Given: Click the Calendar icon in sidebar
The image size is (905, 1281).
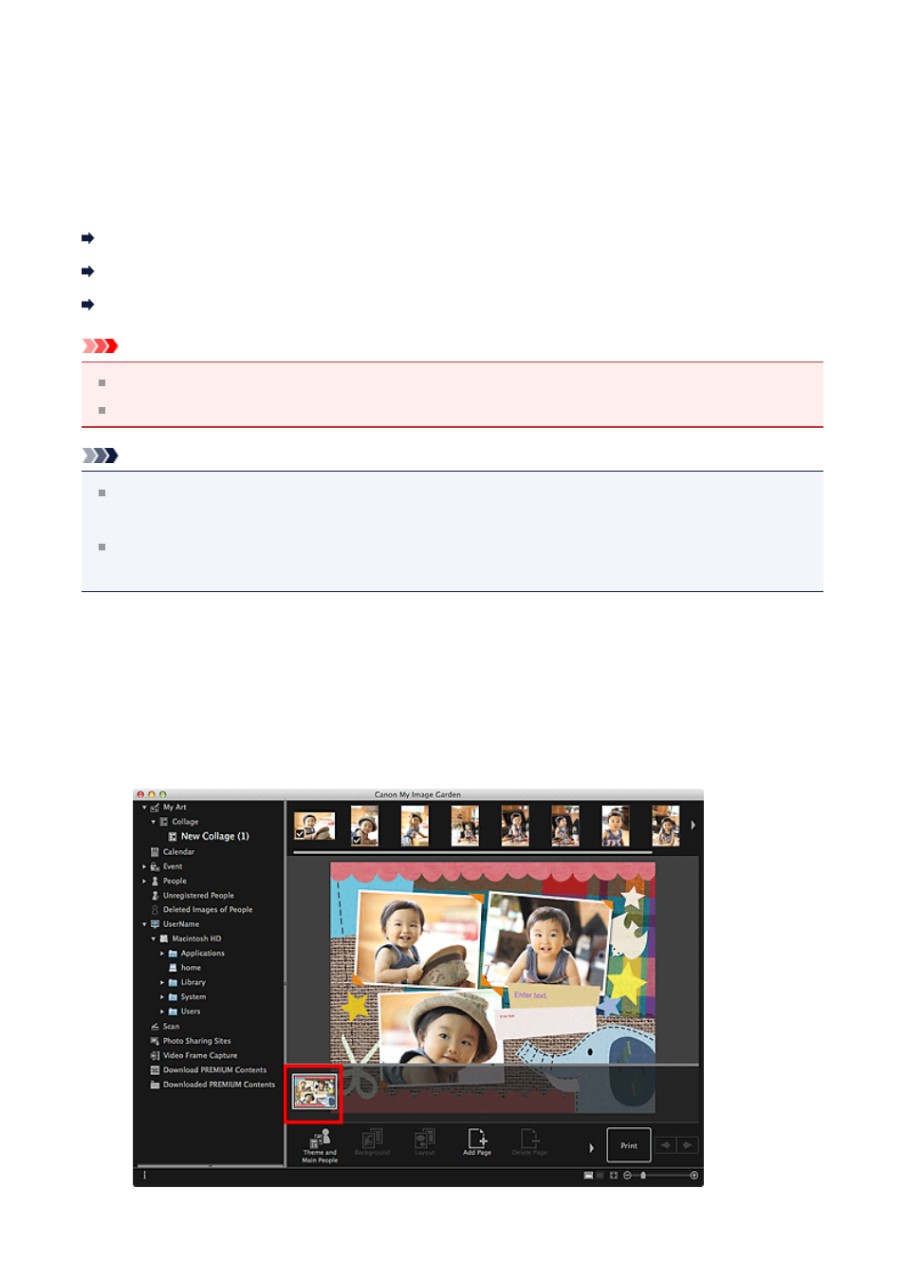Looking at the screenshot, I should click(155, 851).
